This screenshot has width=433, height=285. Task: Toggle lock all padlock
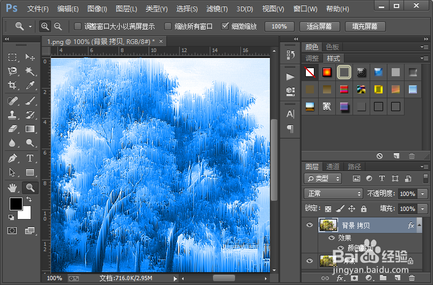pyautogui.click(x=364, y=208)
